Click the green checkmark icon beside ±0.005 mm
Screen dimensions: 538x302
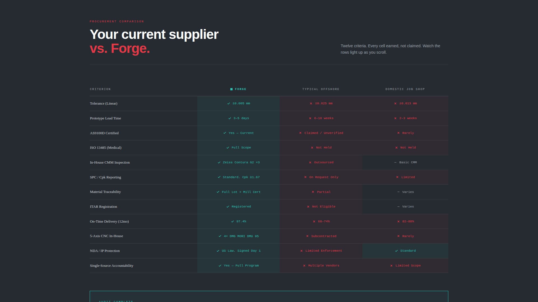coord(228,103)
